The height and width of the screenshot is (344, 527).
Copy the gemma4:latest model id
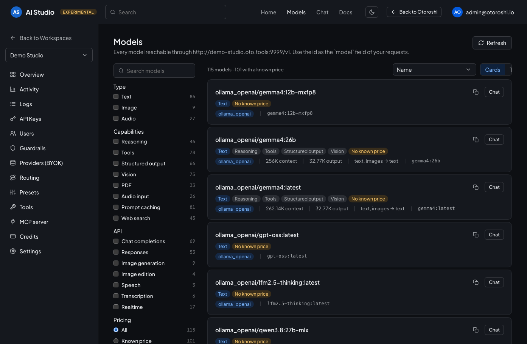click(x=476, y=187)
